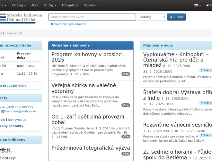Click the Czech flag language icon

coord(196,5)
